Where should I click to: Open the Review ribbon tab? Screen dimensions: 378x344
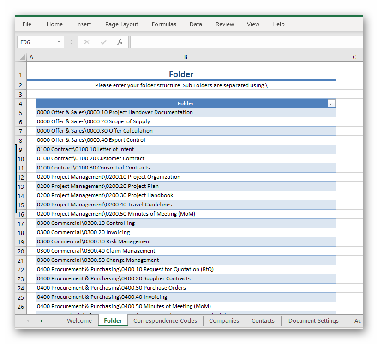224,24
